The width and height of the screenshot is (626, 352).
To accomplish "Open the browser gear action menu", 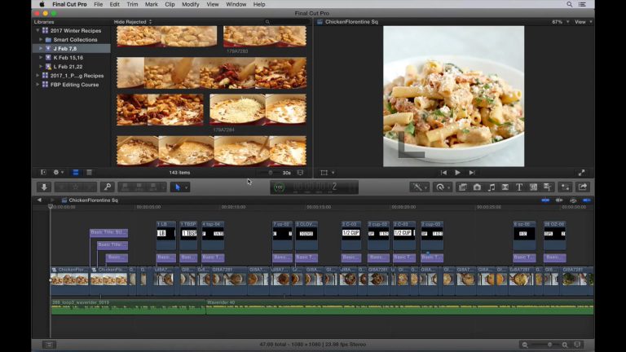I will click(x=59, y=173).
